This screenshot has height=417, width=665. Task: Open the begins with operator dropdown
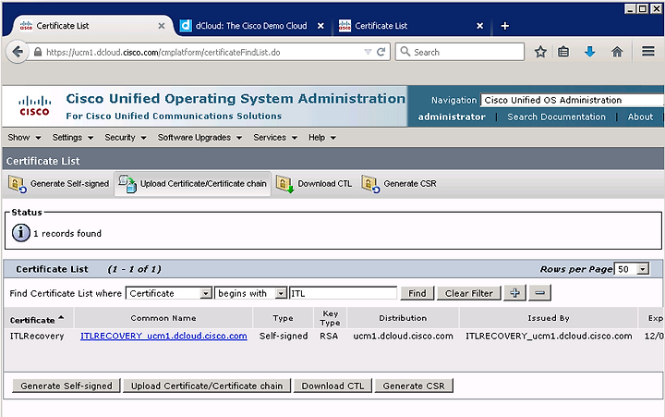pos(251,293)
